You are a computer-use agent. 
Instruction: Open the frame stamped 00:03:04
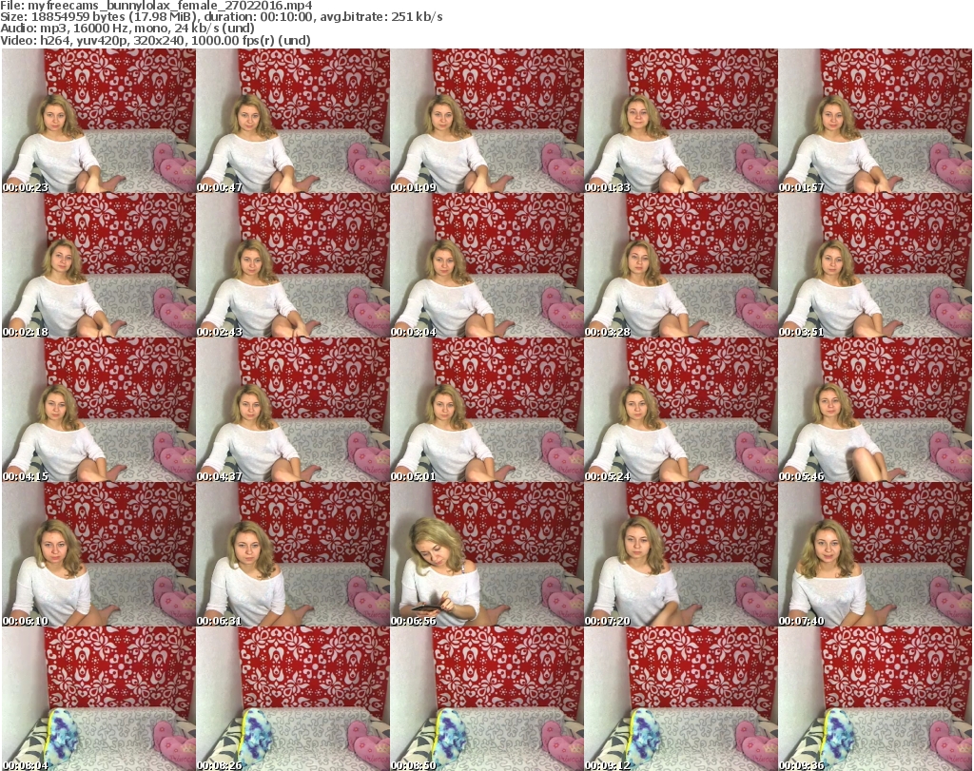click(487, 265)
